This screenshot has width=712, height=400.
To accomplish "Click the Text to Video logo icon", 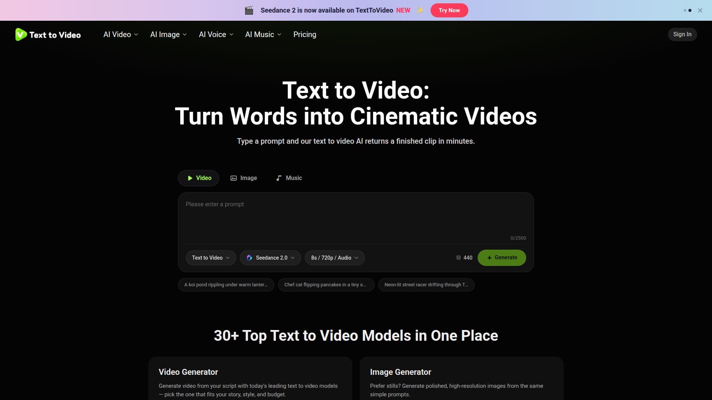I will pyautogui.click(x=21, y=34).
